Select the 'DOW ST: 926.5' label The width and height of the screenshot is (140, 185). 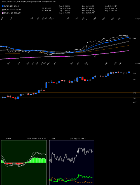pyautogui.click(x=11, y=6)
